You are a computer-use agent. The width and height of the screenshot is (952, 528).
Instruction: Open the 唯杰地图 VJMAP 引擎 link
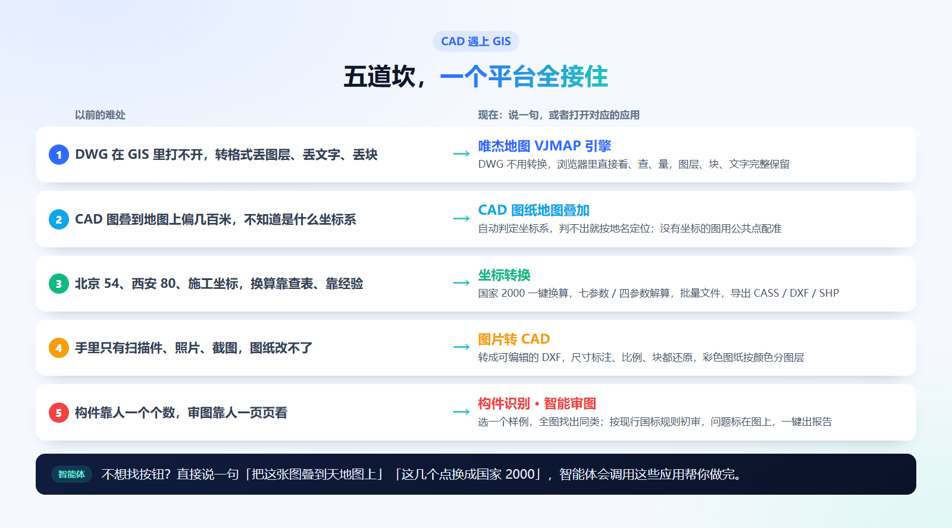544,146
